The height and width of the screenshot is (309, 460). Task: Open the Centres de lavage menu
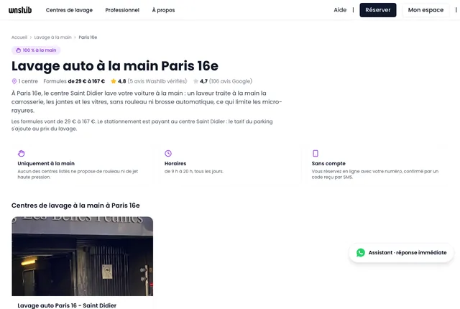click(69, 10)
